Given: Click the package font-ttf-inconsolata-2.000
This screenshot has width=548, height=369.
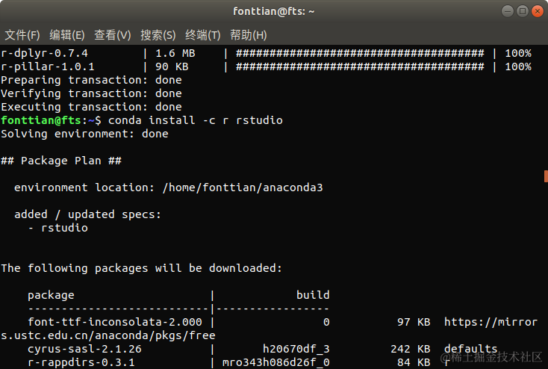Looking at the screenshot, I should pos(115,322).
